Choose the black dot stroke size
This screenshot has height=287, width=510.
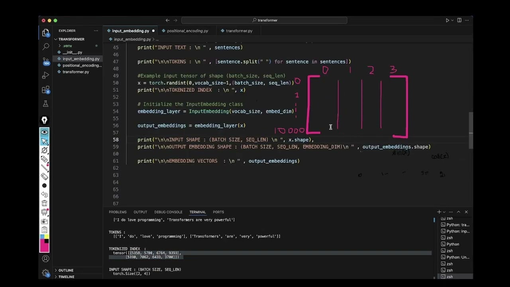tap(44, 186)
